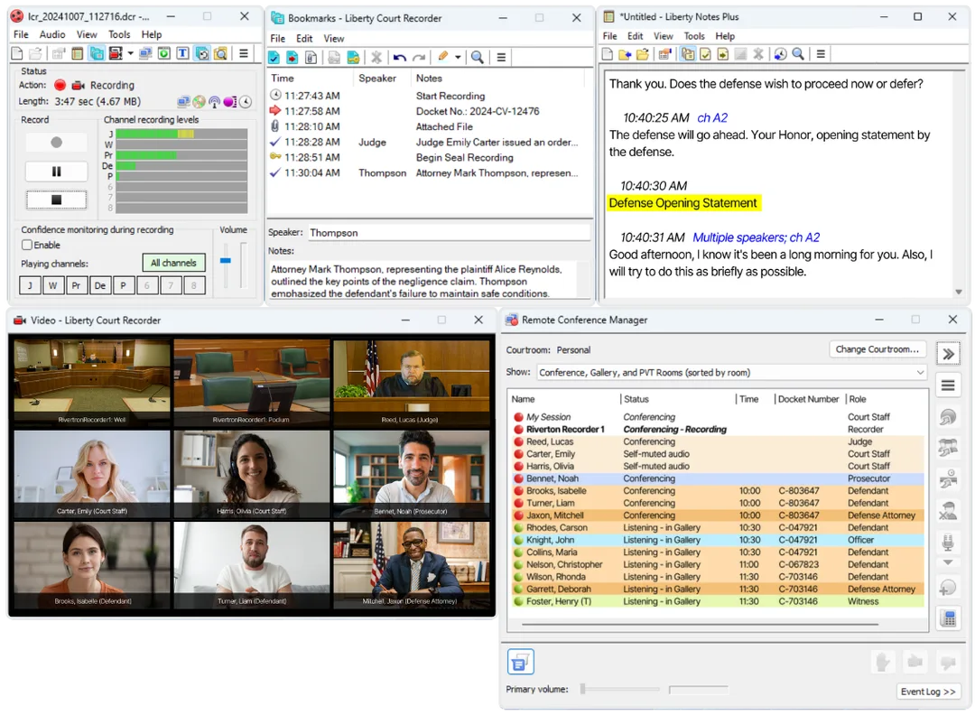Screen dimensions: 975x715
Task: Open the hamburger menu in the Notes Plus toolbar
Action: pyautogui.click(x=821, y=55)
